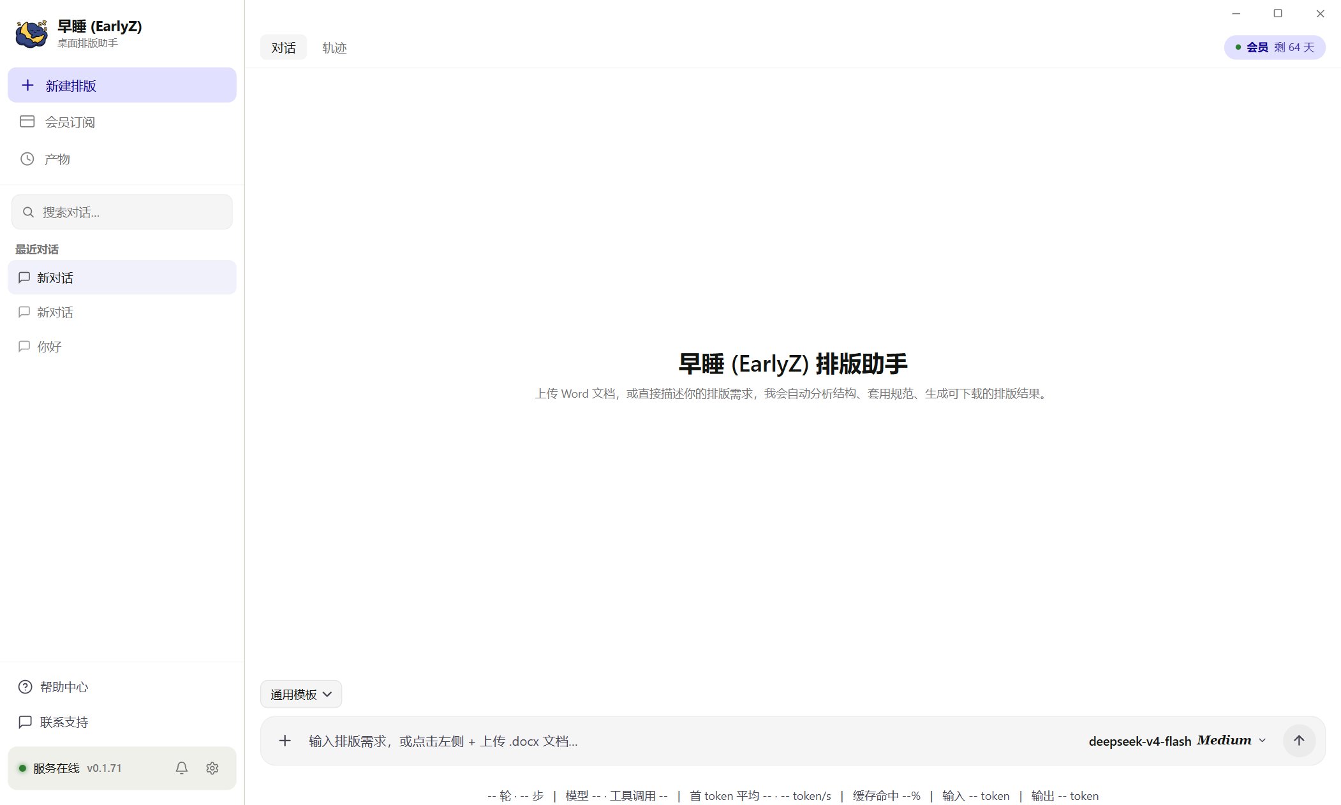
Task: Open the deepseek-v4-flash model selector
Action: 1177,741
